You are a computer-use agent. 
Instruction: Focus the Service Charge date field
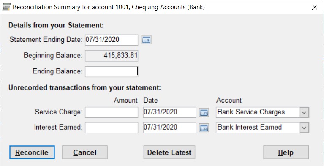coord(169,112)
